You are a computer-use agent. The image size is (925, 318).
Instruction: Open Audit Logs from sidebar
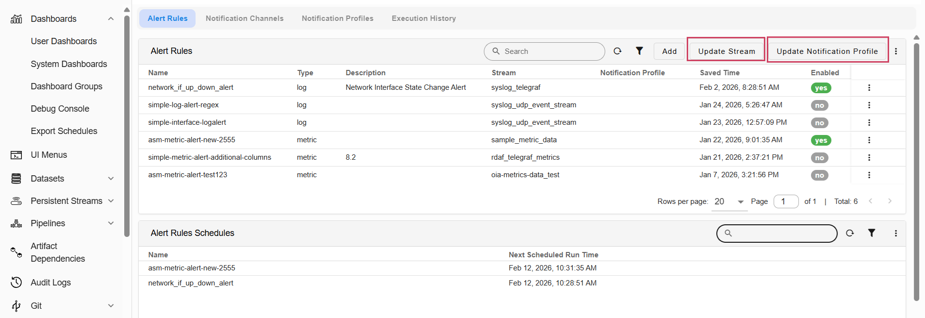point(50,283)
